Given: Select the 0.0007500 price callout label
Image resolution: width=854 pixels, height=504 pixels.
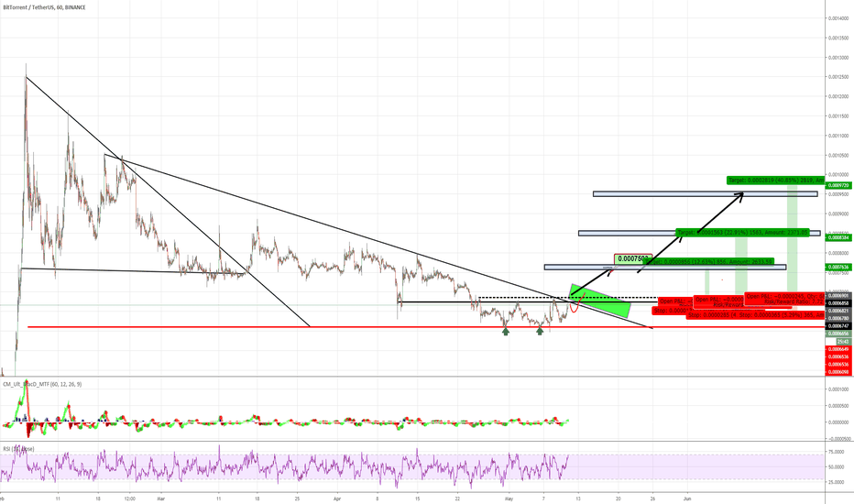Looking at the screenshot, I should click(x=633, y=258).
